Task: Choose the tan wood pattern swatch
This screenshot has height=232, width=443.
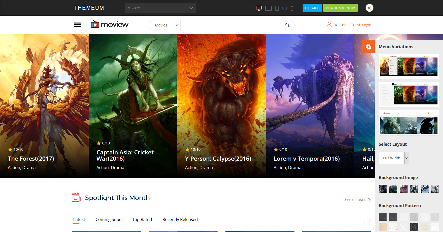Action: pos(383,227)
